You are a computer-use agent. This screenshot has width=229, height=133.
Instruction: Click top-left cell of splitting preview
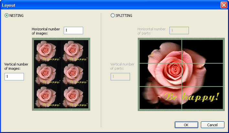[160, 51]
